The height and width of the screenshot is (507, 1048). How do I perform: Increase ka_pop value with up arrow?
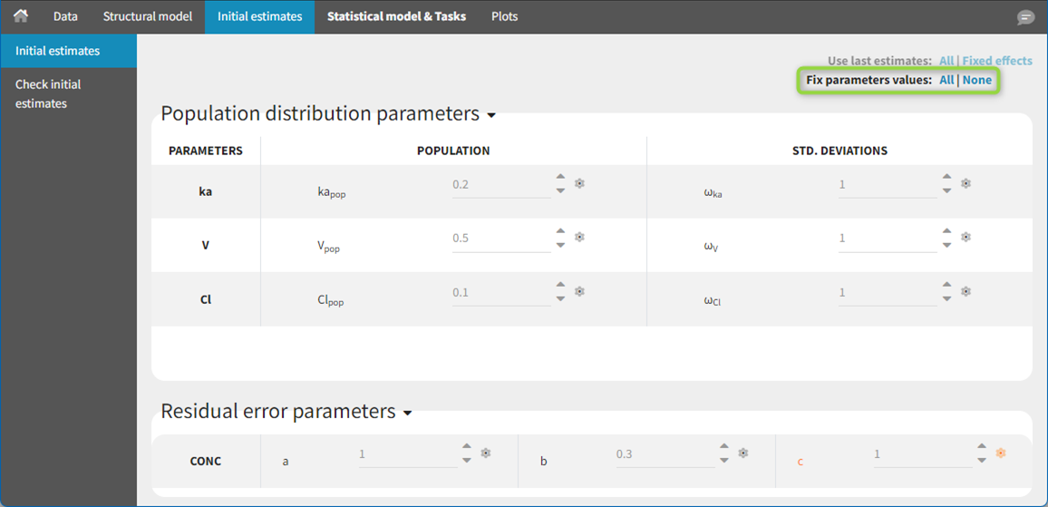(x=560, y=178)
